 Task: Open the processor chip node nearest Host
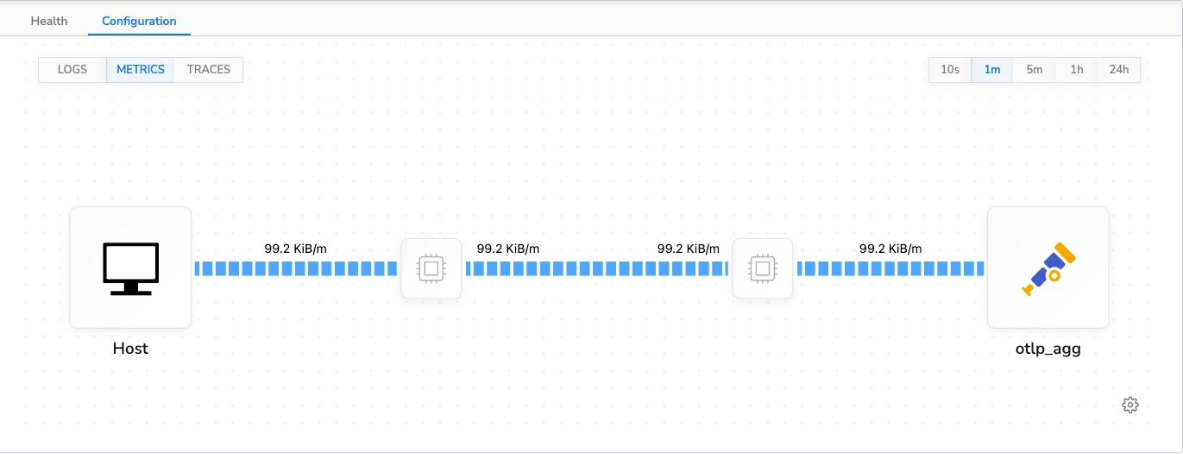(x=431, y=268)
